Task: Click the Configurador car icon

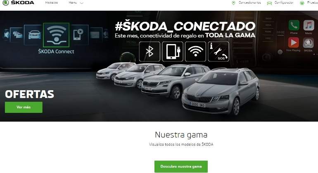Action: [269, 3]
